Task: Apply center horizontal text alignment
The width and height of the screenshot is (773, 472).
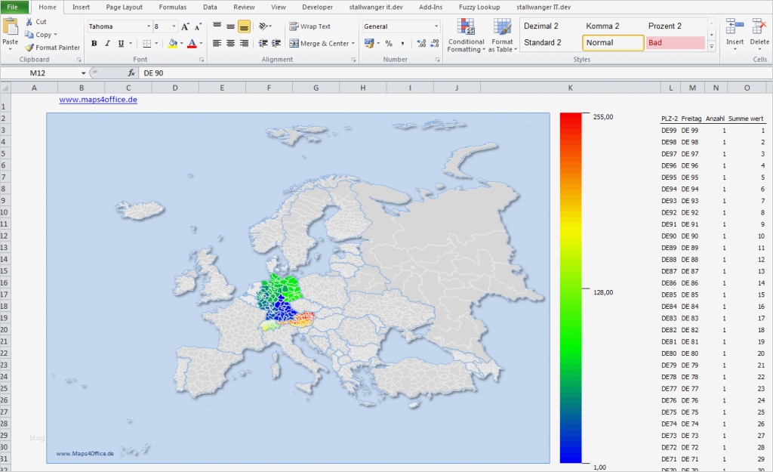Action: [230, 44]
